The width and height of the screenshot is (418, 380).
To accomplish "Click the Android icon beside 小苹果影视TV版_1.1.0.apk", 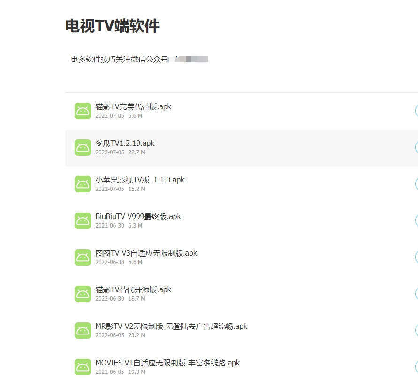I will click(x=83, y=184).
